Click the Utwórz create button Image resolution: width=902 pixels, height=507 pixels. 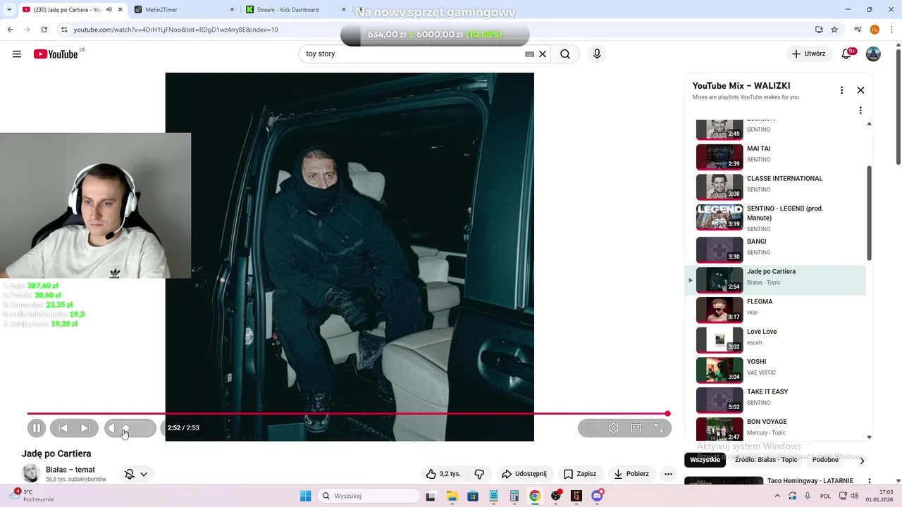pyautogui.click(x=808, y=54)
